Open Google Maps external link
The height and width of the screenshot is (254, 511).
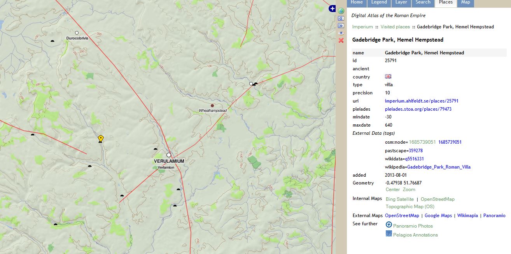click(x=438, y=216)
